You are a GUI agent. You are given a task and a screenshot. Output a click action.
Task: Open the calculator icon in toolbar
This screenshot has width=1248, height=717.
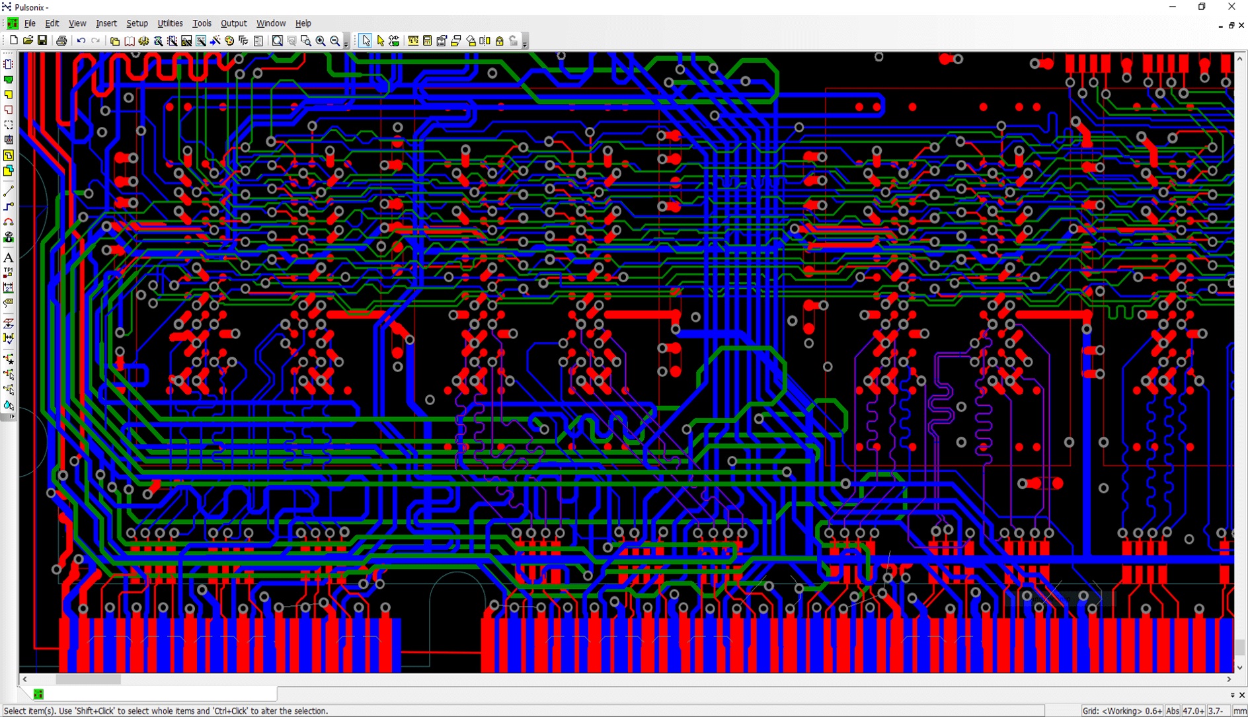pyautogui.click(x=428, y=41)
